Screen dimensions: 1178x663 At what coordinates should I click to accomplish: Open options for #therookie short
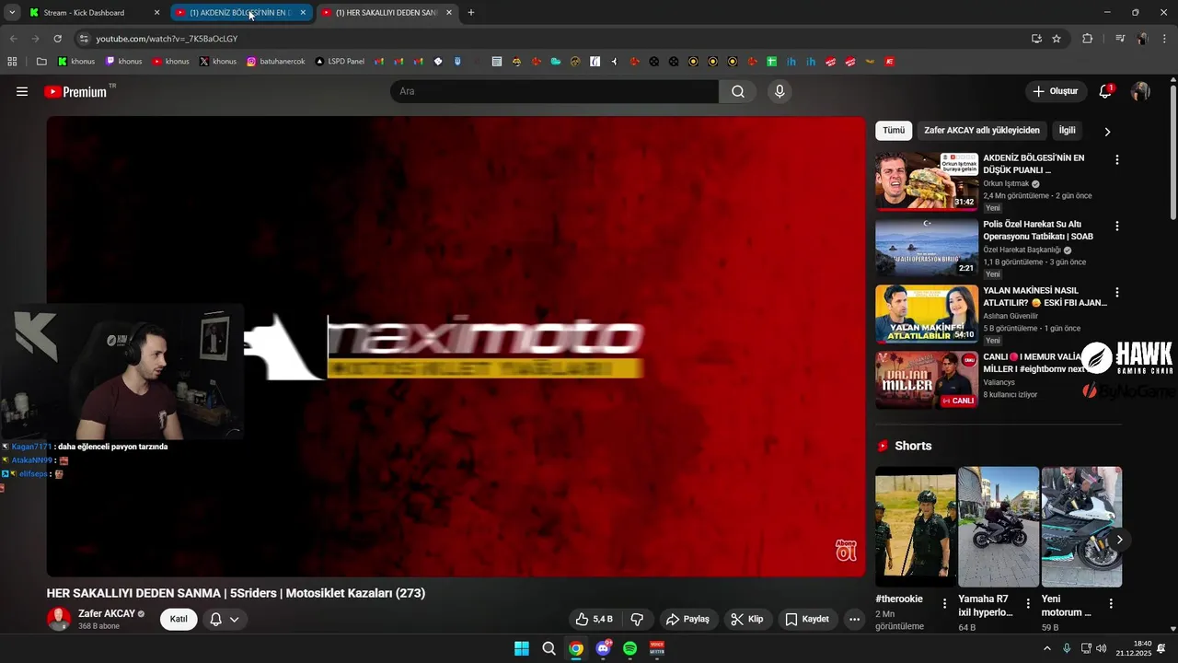tap(944, 603)
